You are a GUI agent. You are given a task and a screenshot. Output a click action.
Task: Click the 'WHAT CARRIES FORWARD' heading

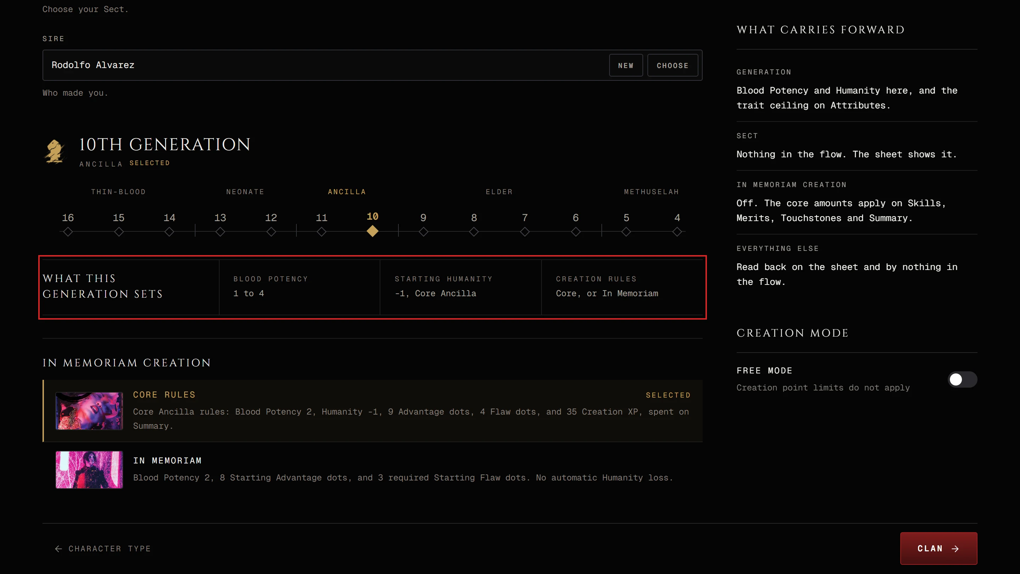pos(821,30)
